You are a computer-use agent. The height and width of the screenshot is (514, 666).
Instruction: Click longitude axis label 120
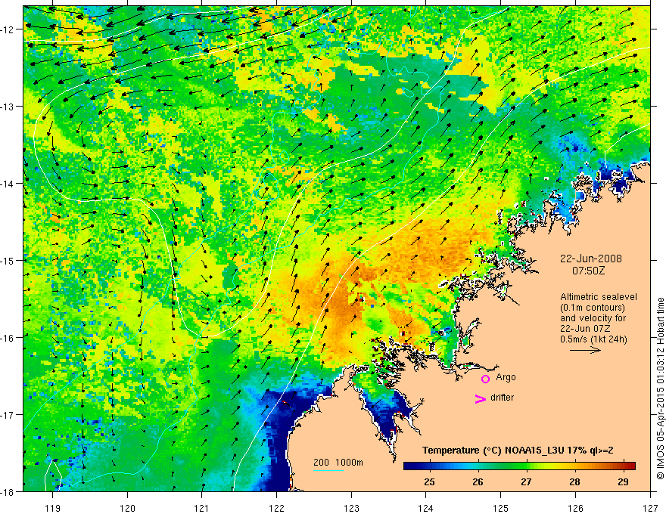click(x=127, y=508)
